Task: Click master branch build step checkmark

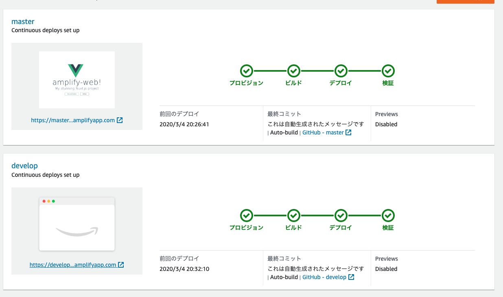Action: point(293,71)
